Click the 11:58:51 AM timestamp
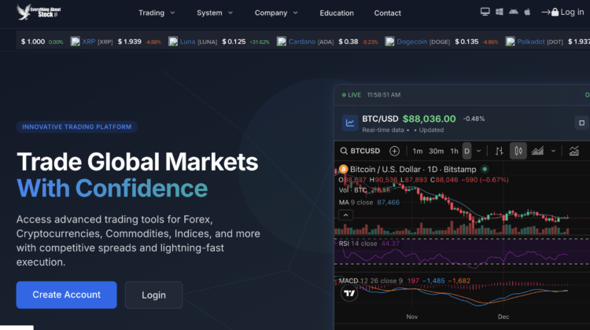This screenshot has height=330, width=590. [384, 95]
